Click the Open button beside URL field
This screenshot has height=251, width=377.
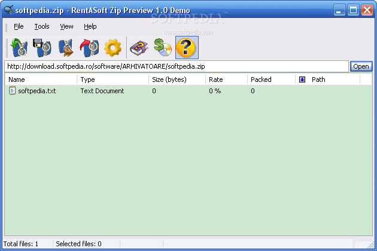(x=361, y=66)
